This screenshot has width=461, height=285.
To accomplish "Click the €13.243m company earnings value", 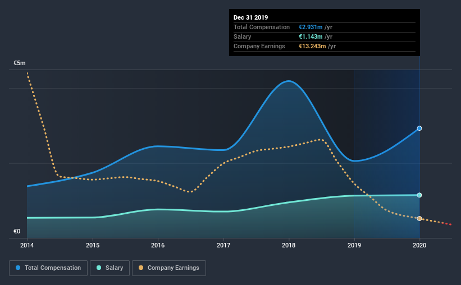I will coord(312,46).
